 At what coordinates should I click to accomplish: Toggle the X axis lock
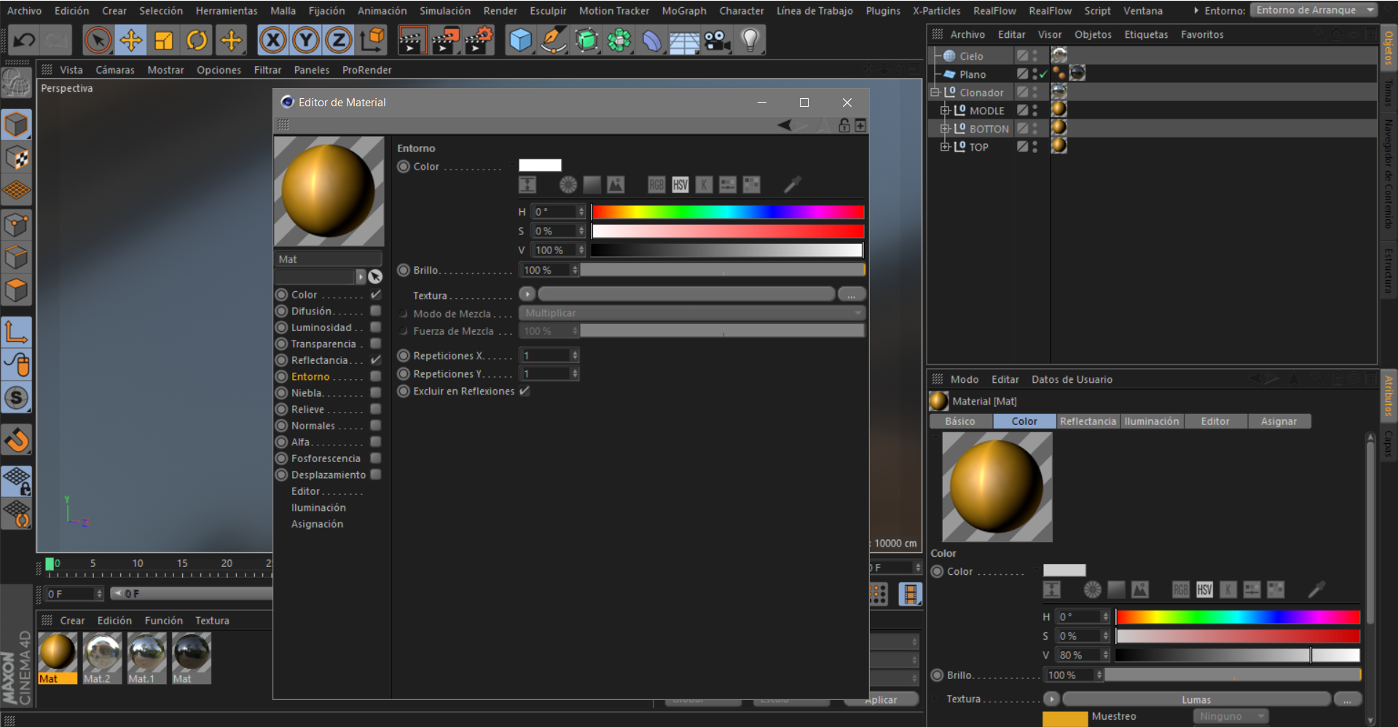tap(272, 40)
